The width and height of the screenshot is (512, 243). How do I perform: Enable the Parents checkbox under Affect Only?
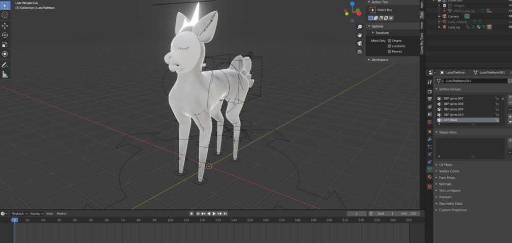390,51
